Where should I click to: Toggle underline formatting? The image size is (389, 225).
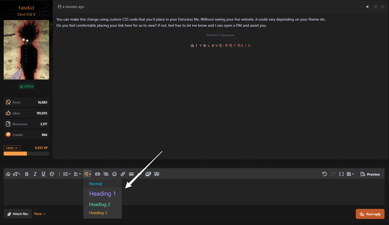click(x=44, y=174)
